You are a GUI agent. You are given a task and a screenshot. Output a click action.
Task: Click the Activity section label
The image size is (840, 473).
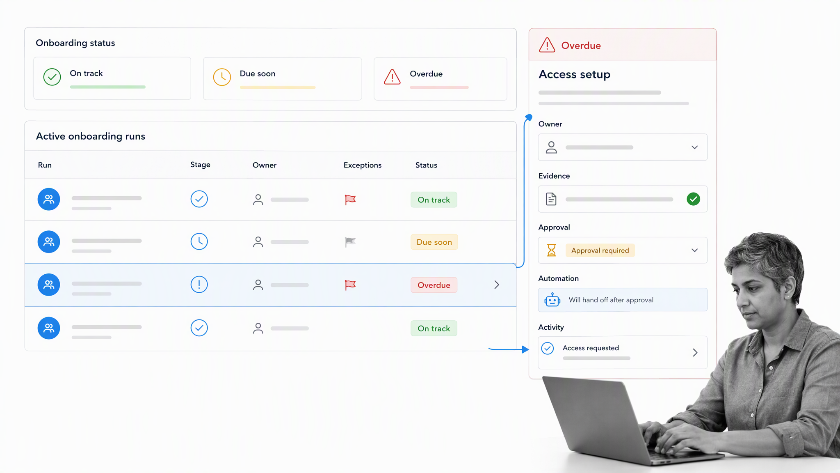[x=551, y=327]
